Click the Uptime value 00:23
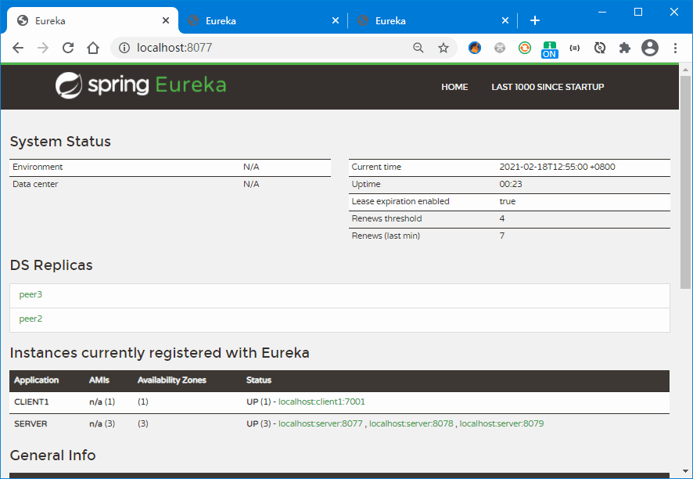The width and height of the screenshot is (693, 479). [511, 184]
